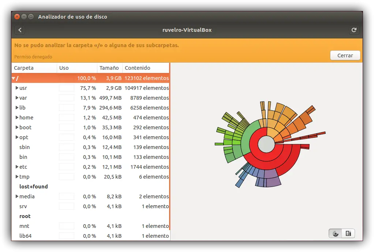Switch to treemap chart view
The image size is (374, 252).
[x=348, y=233]
